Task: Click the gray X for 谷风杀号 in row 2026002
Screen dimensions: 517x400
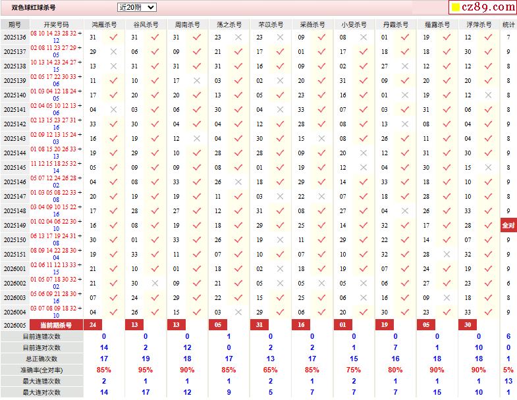Action: point(155,284)
